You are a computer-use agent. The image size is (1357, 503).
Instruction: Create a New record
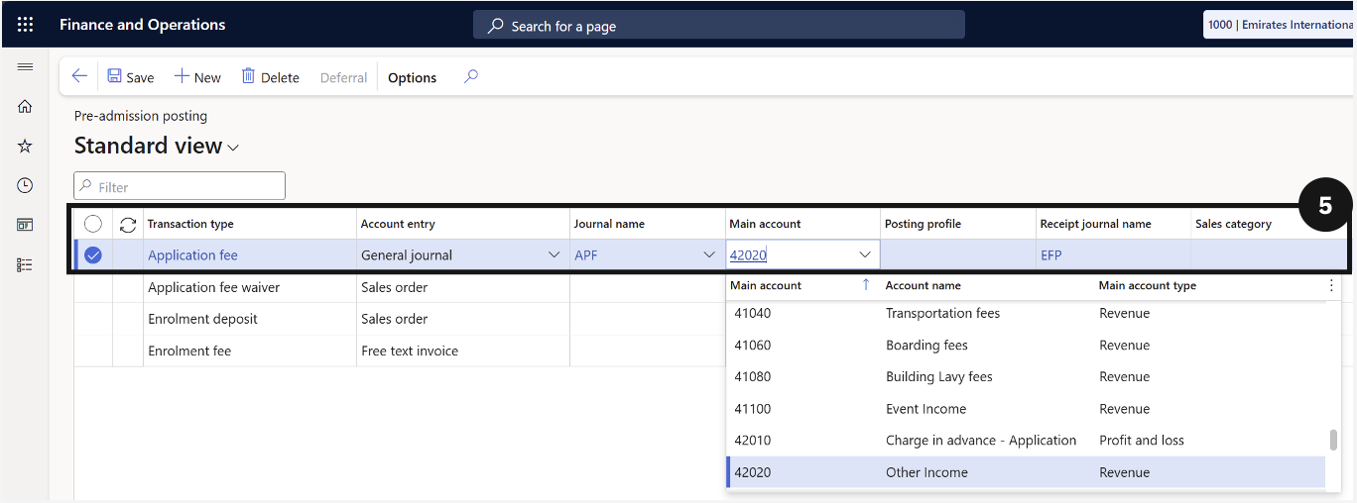click(197, 77)
